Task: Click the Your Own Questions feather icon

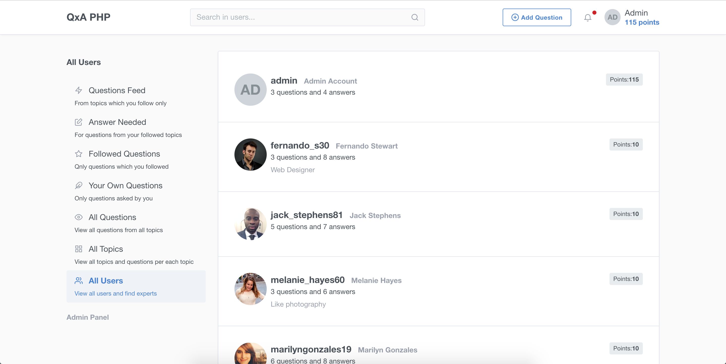Action: click(79, 186)
